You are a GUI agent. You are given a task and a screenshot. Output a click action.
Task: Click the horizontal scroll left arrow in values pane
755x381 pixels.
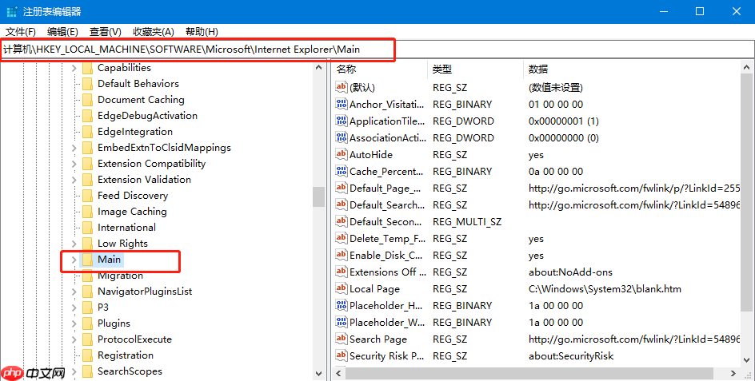tap(338, 373)
